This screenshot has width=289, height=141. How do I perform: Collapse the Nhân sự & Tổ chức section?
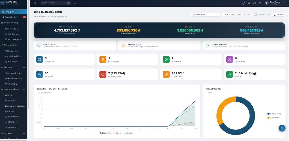coord(24,89)
